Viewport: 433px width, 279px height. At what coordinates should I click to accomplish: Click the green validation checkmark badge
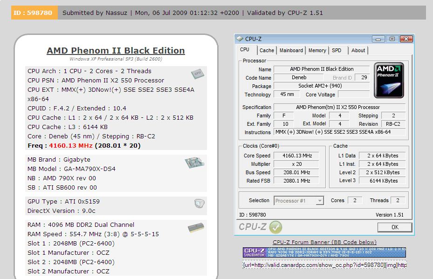pos(275,227)
